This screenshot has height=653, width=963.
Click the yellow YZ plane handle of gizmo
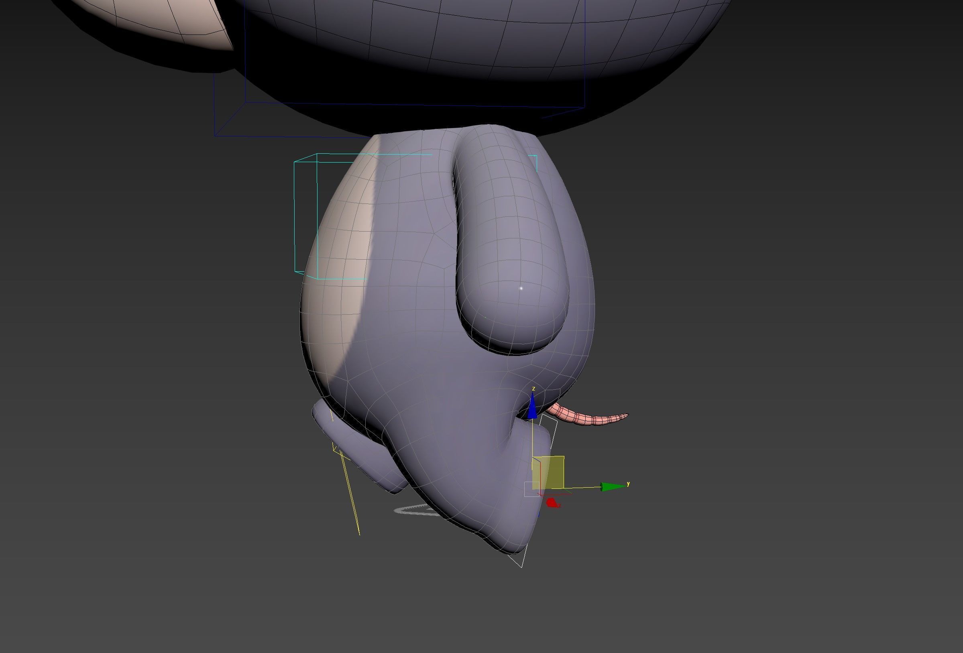548,473
